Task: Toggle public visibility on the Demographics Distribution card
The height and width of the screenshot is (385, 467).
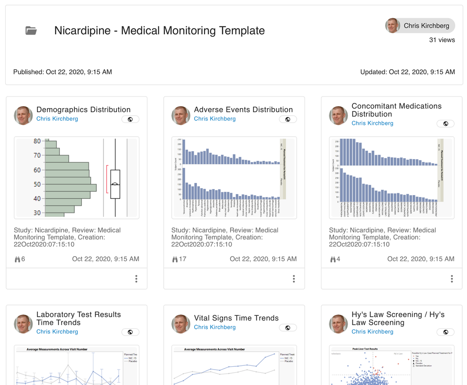Action: click(x=130, y=119)
